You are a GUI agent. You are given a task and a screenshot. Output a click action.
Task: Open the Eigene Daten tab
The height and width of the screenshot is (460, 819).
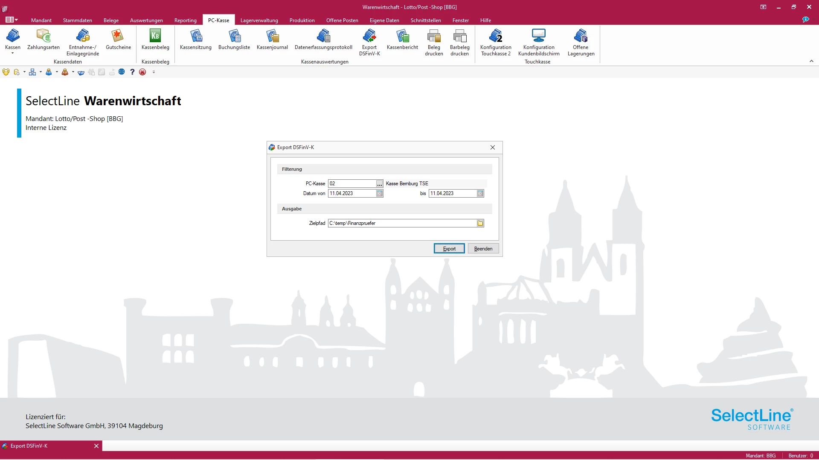(x=384, y=20)
